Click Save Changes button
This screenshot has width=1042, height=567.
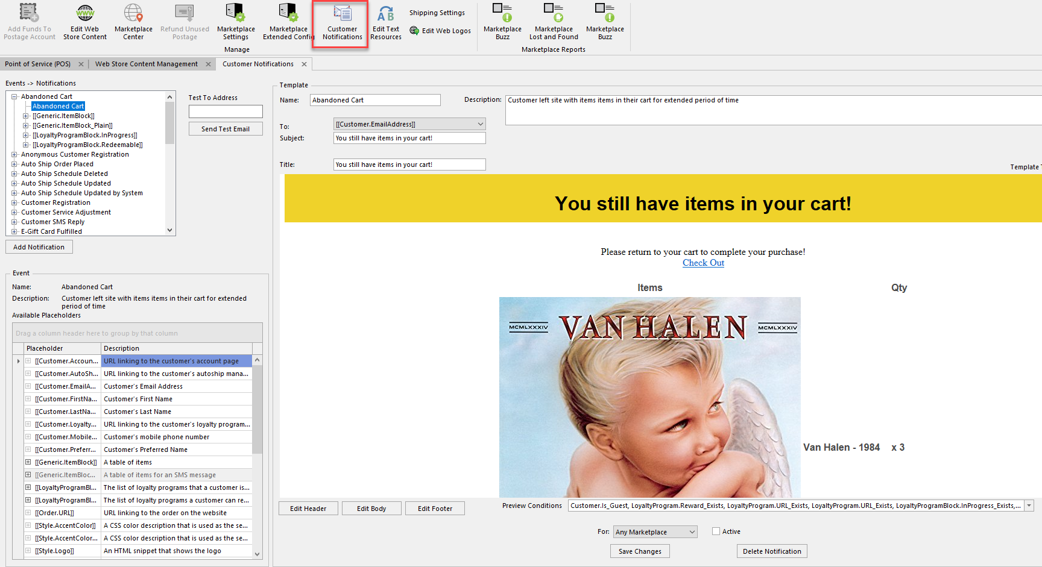click(640, 551)
